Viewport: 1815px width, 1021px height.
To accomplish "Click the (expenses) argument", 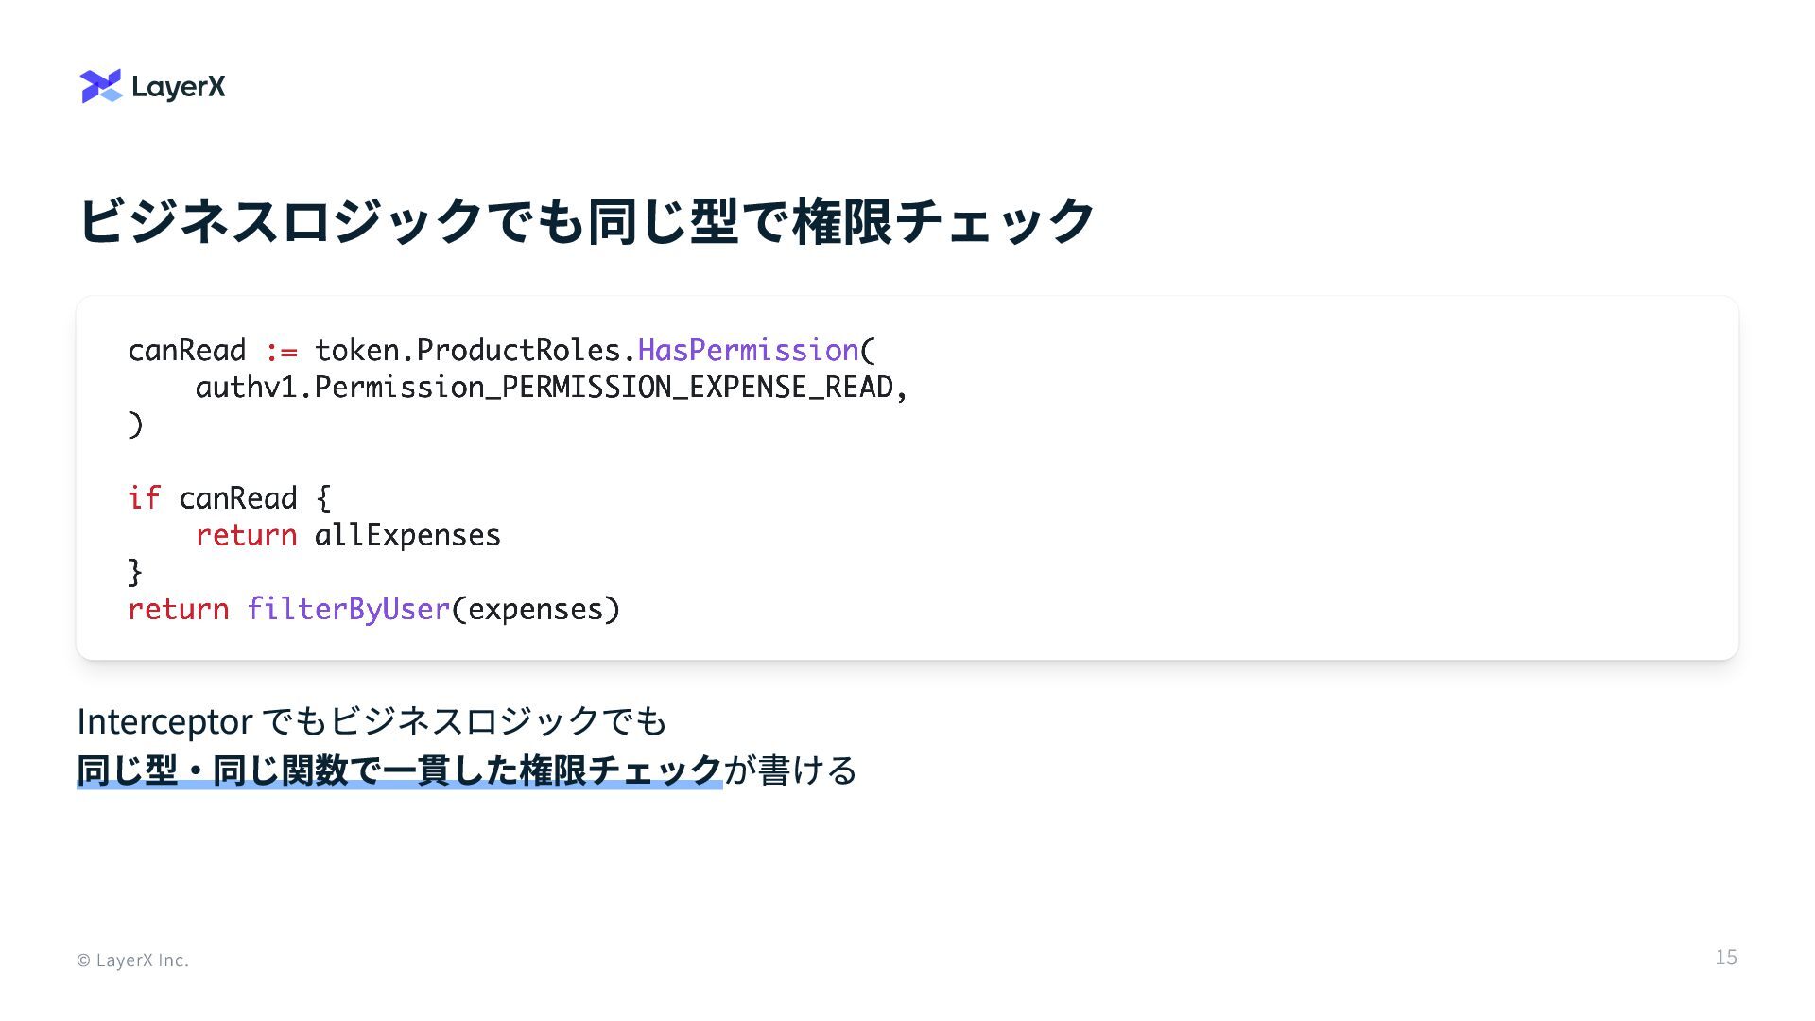I will 536,609.
